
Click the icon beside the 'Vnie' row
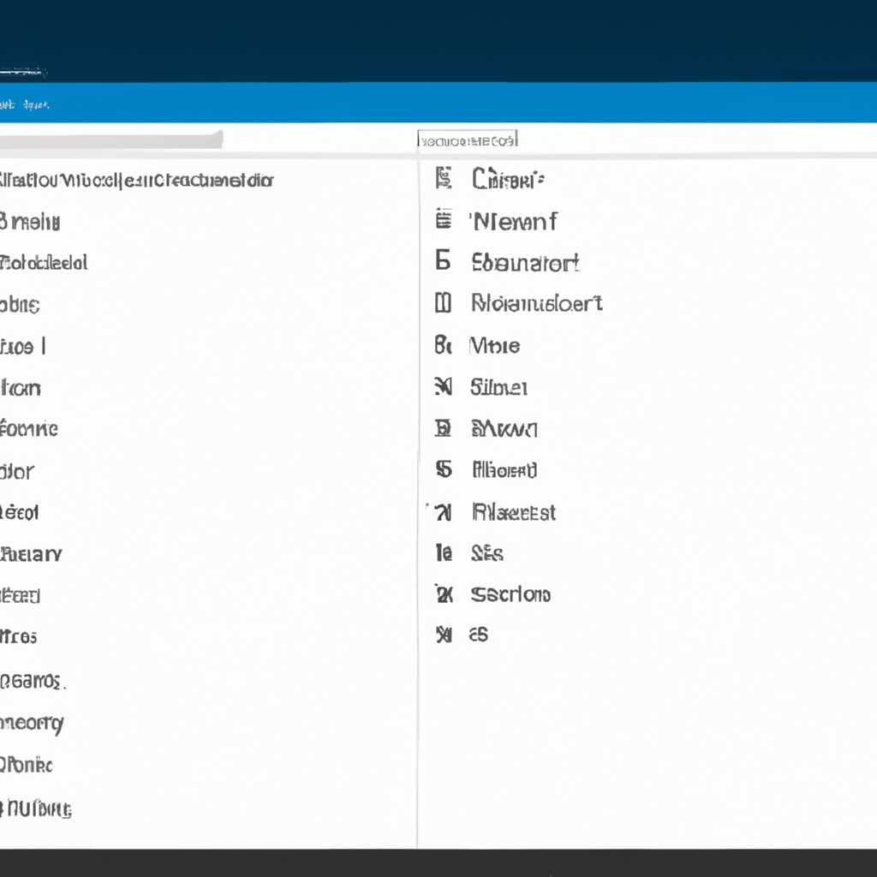pyautogui.click(x=443, y=344)
